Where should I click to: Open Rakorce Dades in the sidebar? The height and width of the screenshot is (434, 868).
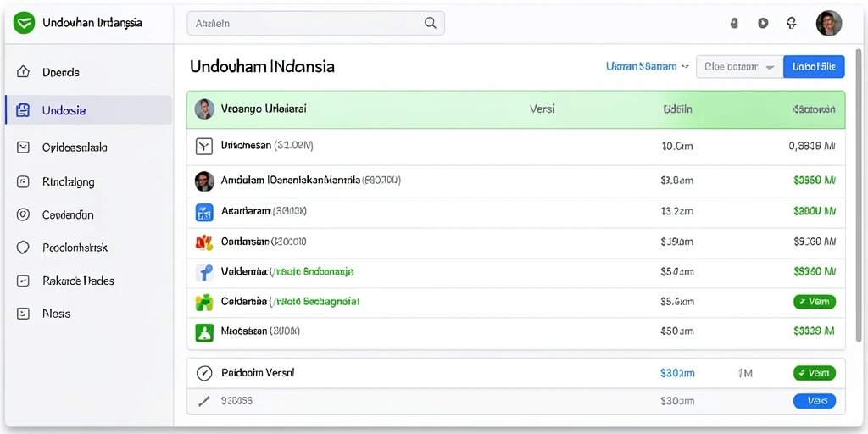88,281
